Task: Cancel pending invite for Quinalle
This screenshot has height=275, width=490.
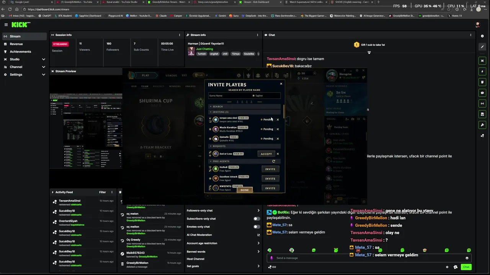Action: coord(278,139)
